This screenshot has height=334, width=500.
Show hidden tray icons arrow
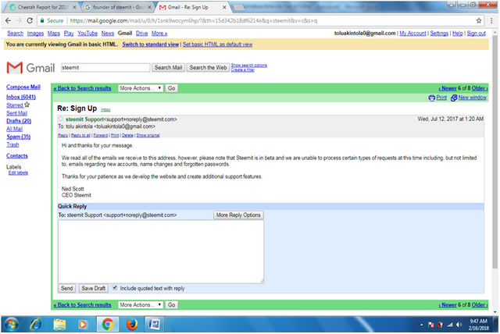421,325
